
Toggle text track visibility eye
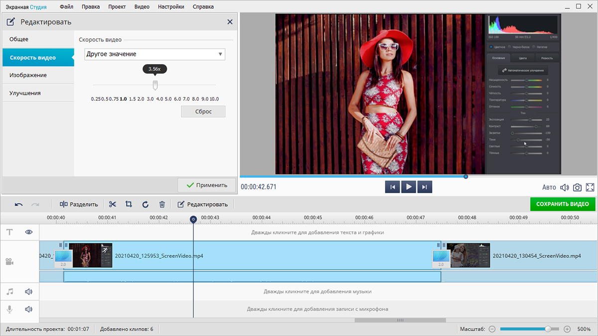click(29, 232)
